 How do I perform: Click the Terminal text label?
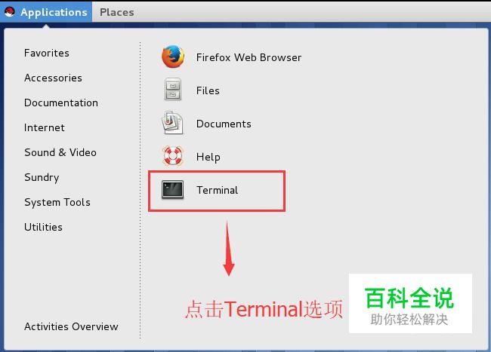tap(218, 190)
